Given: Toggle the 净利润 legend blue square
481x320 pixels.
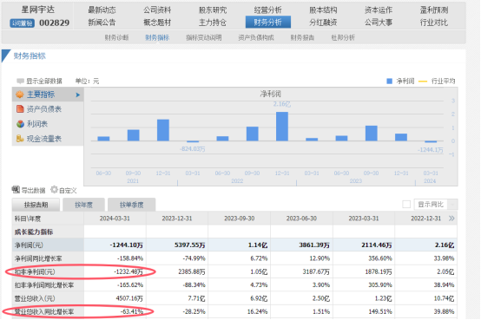Looking at the screenshot, I should pos(389,81).
